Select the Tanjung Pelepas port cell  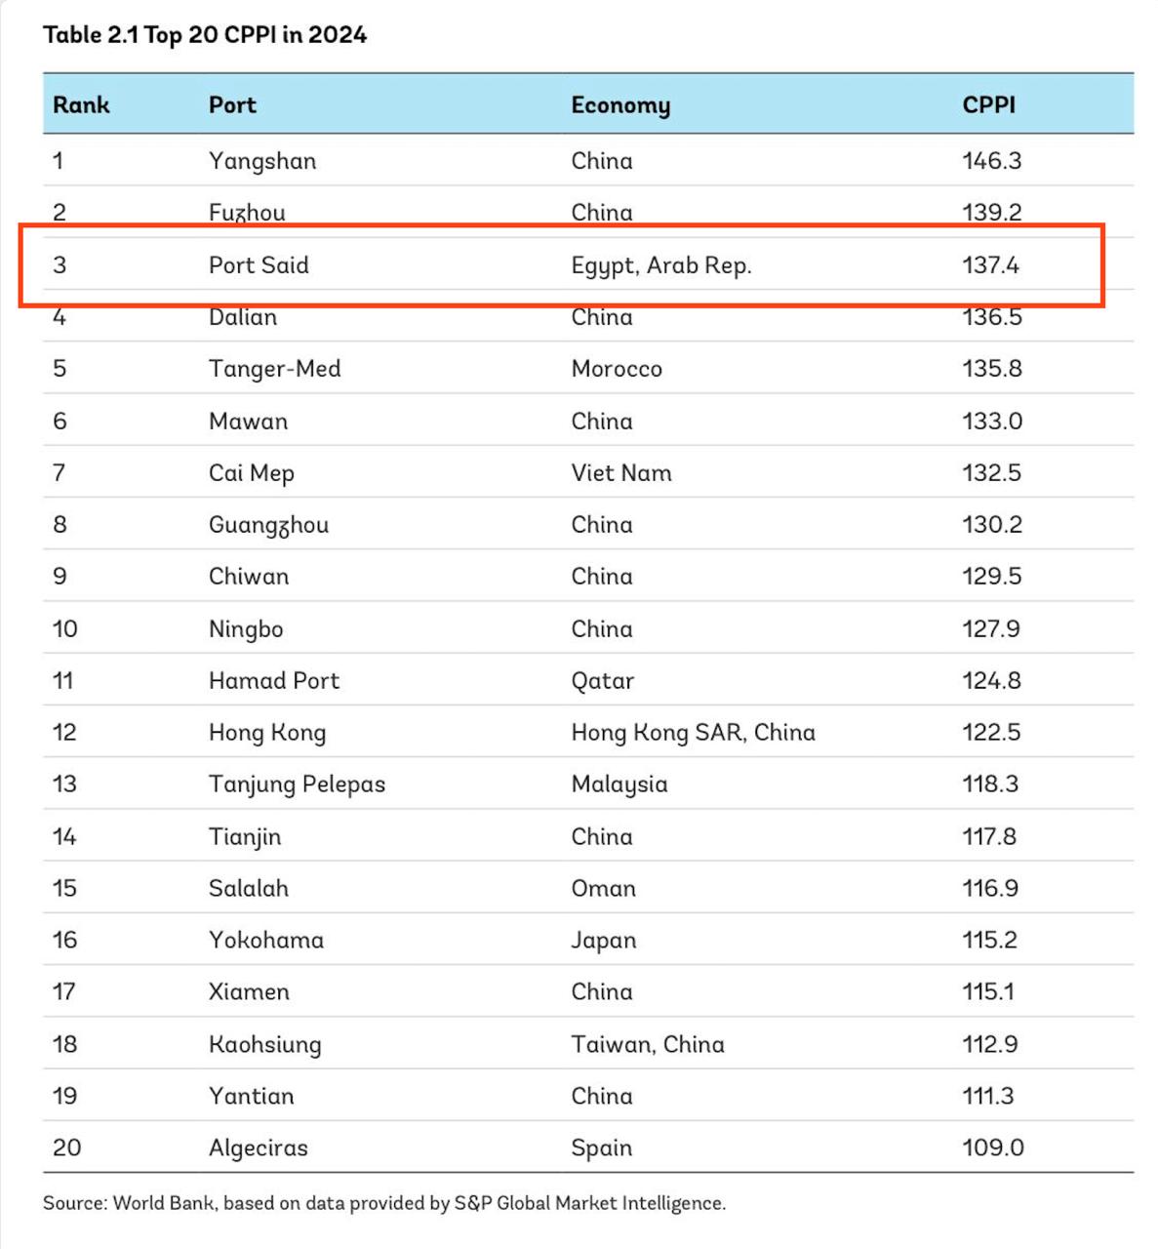[297, 785]
